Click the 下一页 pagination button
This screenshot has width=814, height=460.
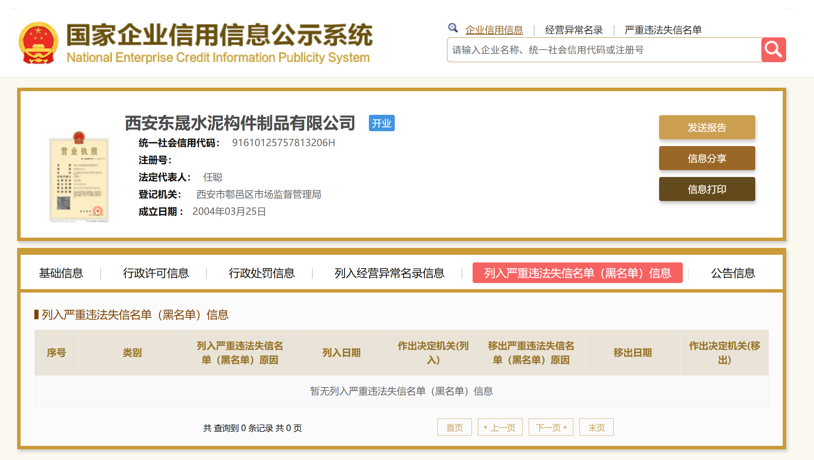pyautogui.click(x=550, y=427)
